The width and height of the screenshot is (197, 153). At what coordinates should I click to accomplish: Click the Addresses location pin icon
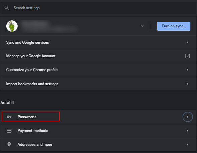click(9, 144)
